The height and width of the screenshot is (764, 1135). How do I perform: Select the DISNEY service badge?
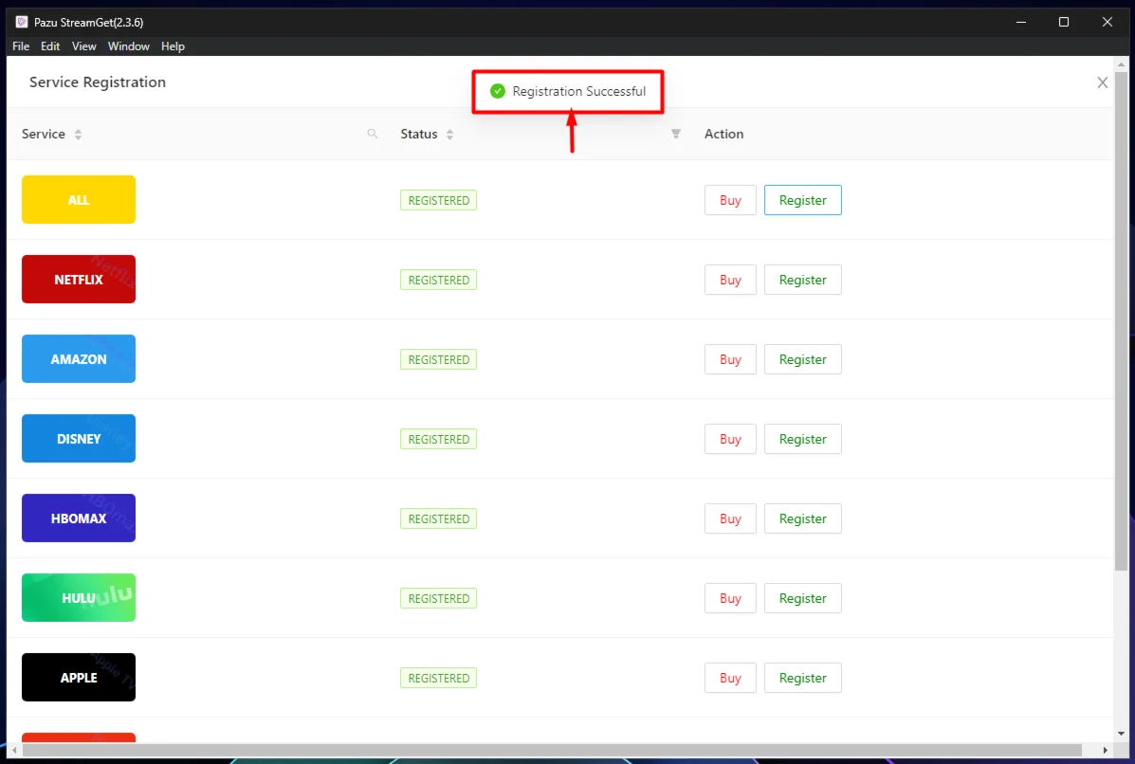point(78,439)
